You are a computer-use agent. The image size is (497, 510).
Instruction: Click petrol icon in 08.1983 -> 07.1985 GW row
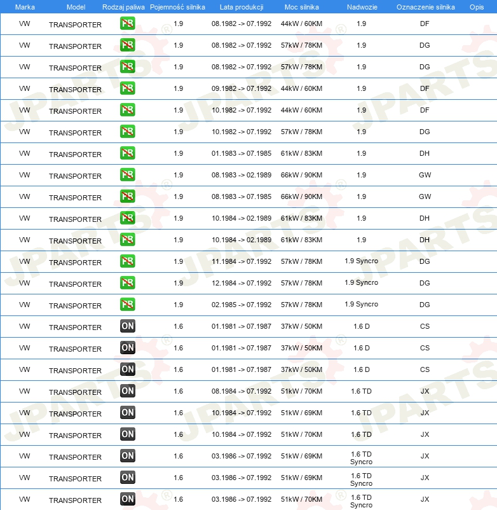(127, 196)
